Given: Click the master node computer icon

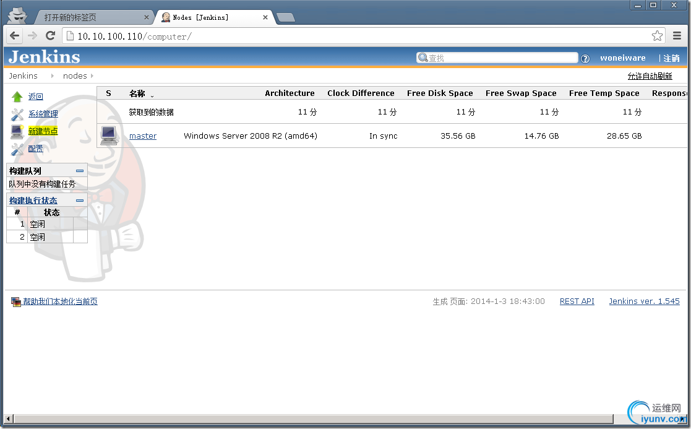Looking at the screenshot, I should pos(109,136).
